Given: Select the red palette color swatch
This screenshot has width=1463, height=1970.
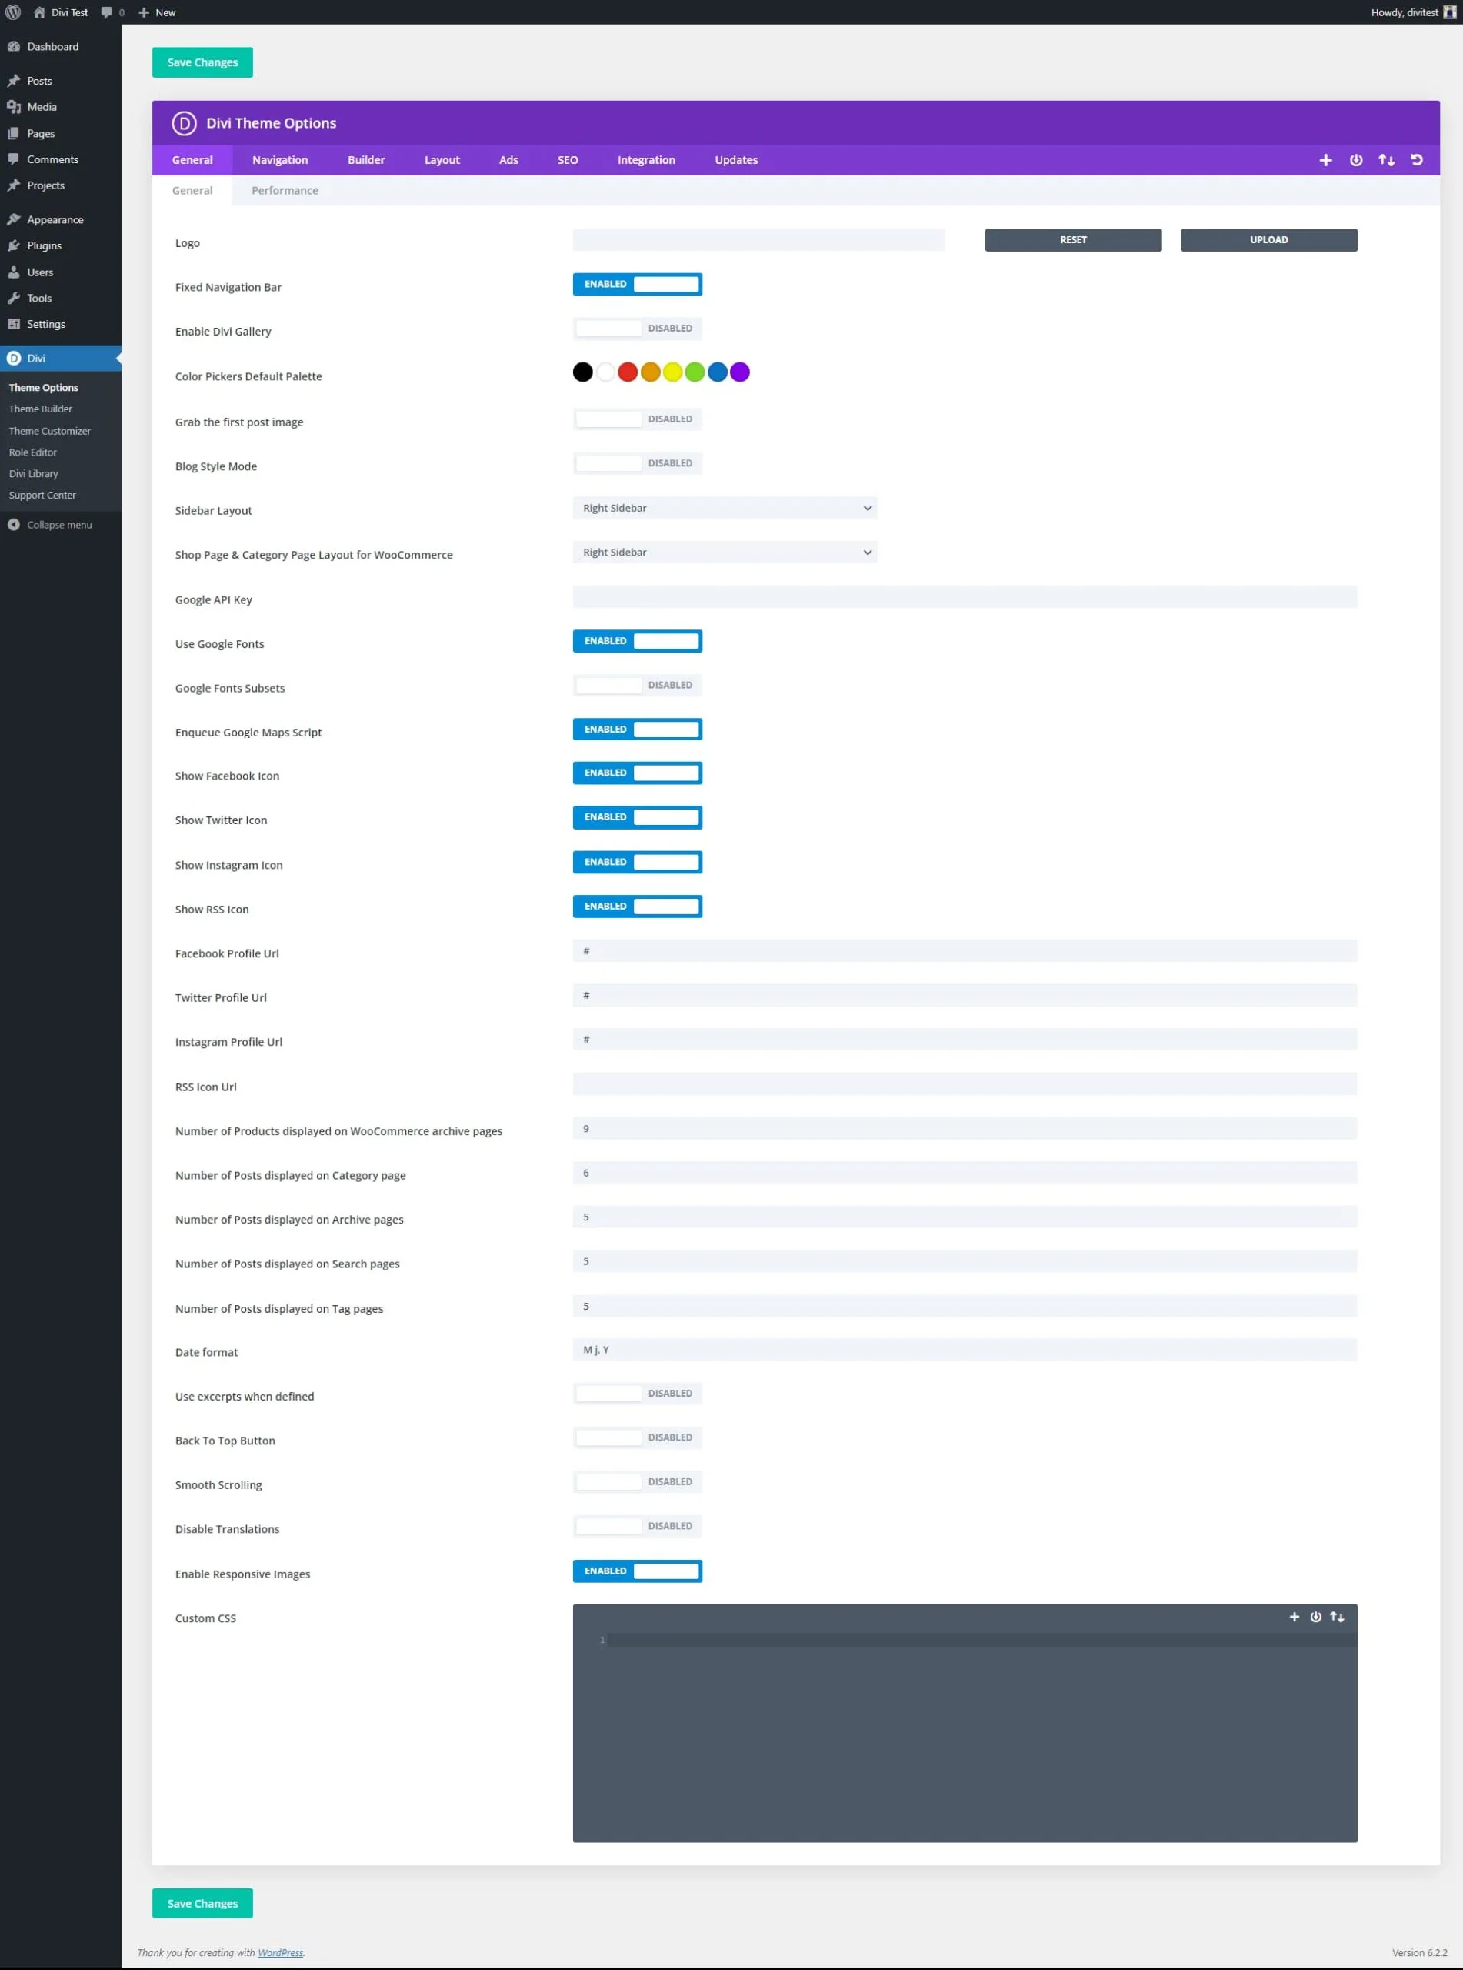Looking at the screenshot, I should tap(628, 373).
